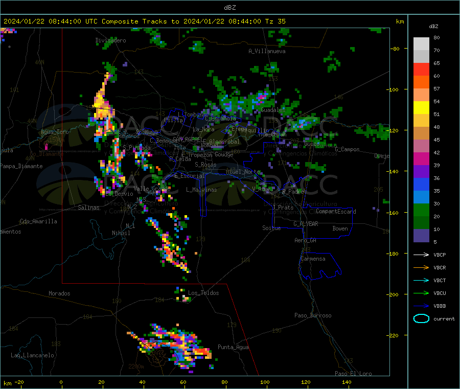
Task: Click the VBCP legend label
Action: [440, 255]
